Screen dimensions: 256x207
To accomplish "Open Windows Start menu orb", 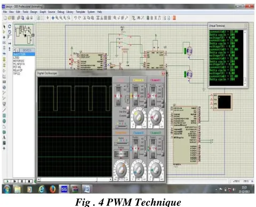I will pos(7,189).
